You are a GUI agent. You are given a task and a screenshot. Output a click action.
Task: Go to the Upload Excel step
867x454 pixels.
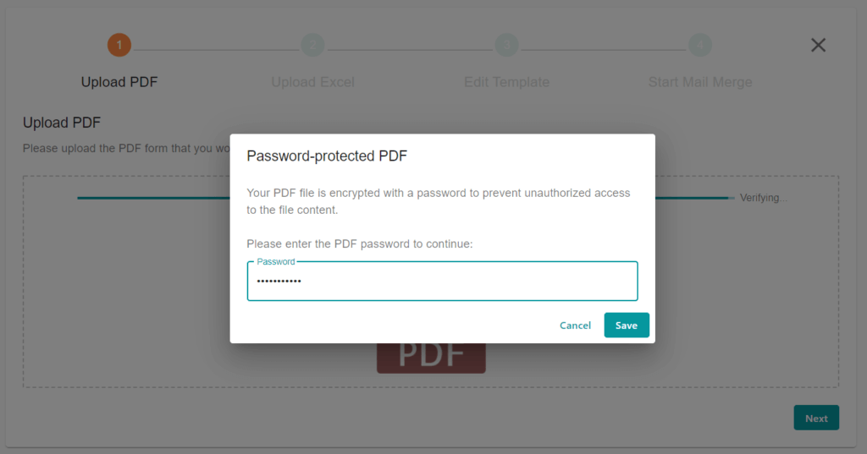[312, 82]
